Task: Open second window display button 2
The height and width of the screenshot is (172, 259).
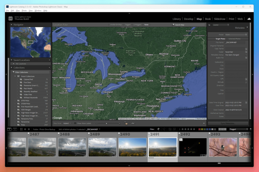Action: click(15, 129)
